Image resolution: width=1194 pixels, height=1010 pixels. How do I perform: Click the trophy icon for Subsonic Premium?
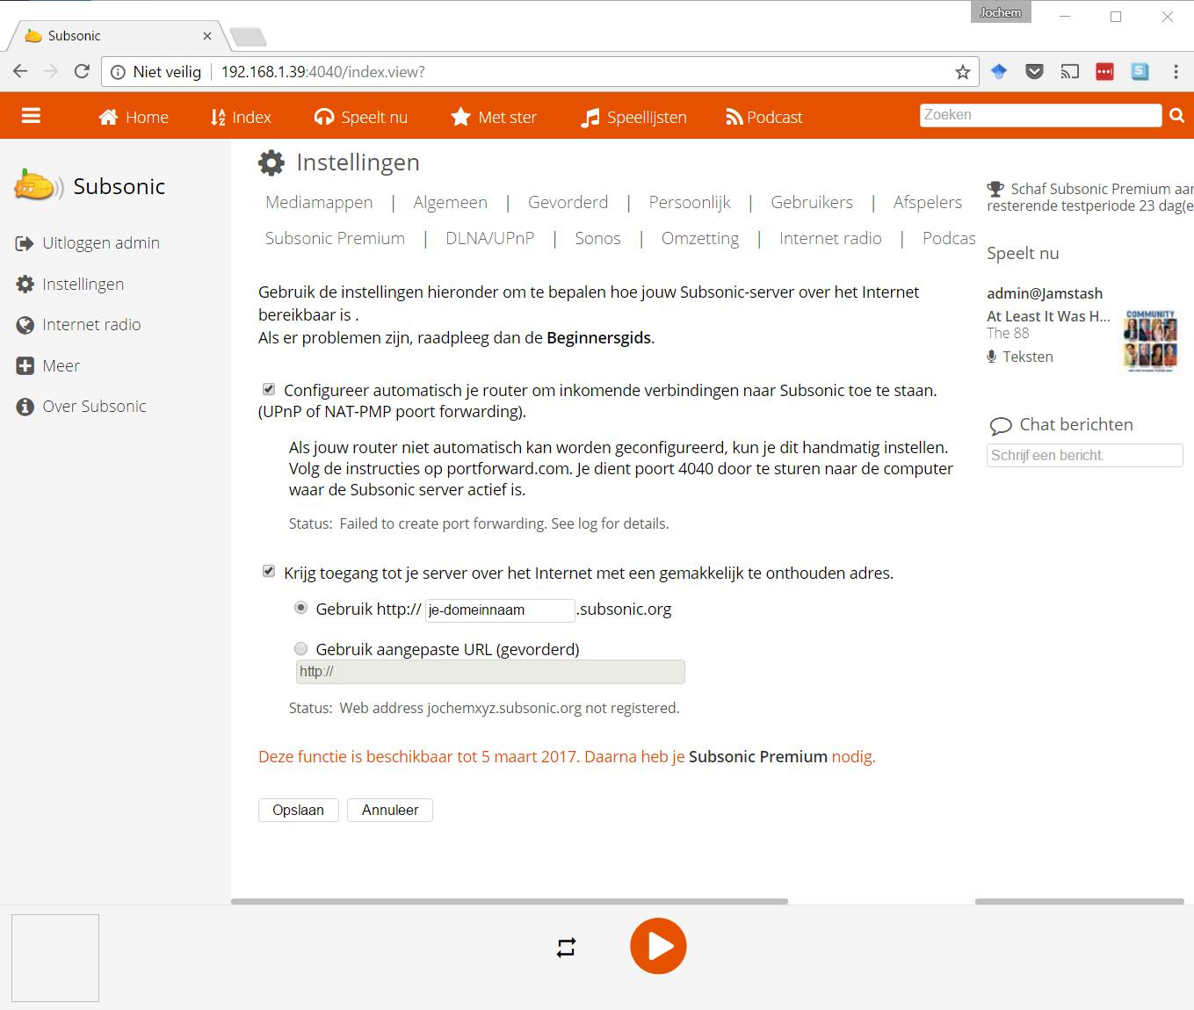pos(995,189)
